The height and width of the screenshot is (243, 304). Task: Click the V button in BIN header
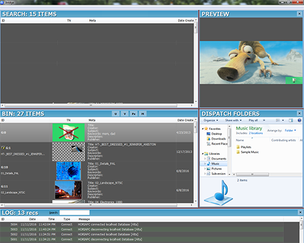pyautogui.click(x=125, y=114)
